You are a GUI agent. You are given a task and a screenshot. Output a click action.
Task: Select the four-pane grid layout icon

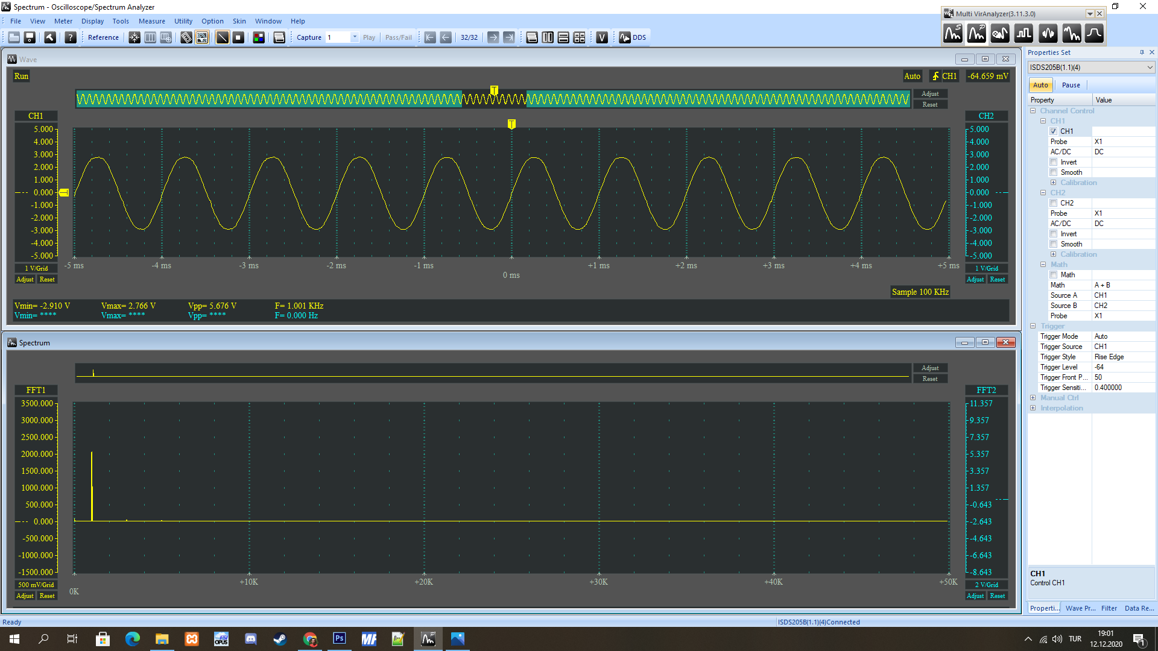point(580,37)
